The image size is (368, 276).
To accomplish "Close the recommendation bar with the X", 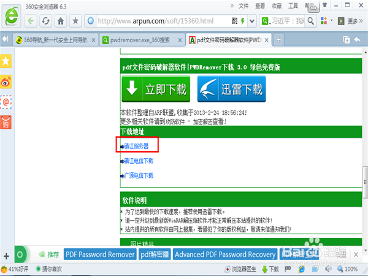I will click(x=356, y=255).
